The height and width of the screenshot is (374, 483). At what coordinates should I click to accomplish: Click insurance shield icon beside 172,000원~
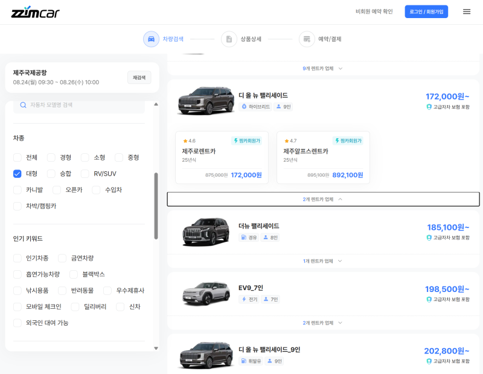coord(429,107)
